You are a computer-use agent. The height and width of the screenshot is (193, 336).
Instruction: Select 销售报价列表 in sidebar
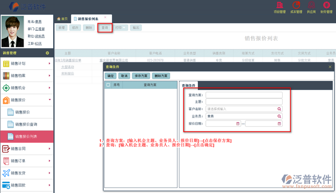pos(27,136)
